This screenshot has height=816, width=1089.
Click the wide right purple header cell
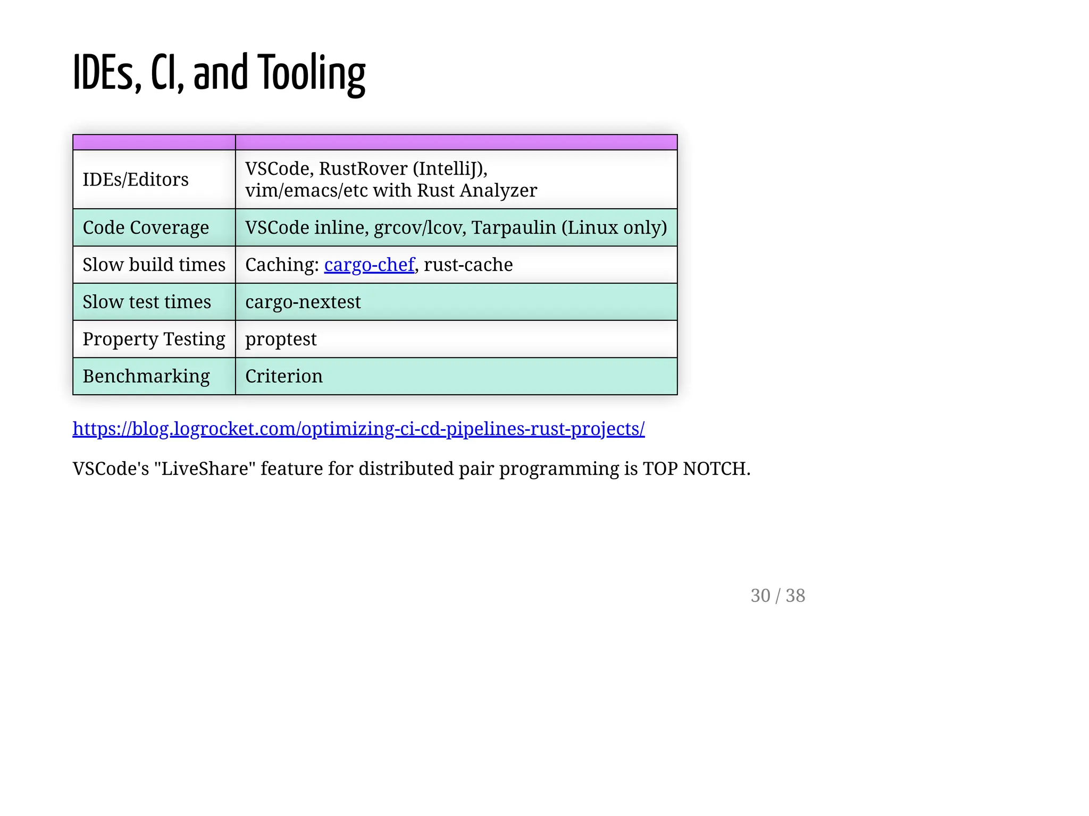point(456,142)
